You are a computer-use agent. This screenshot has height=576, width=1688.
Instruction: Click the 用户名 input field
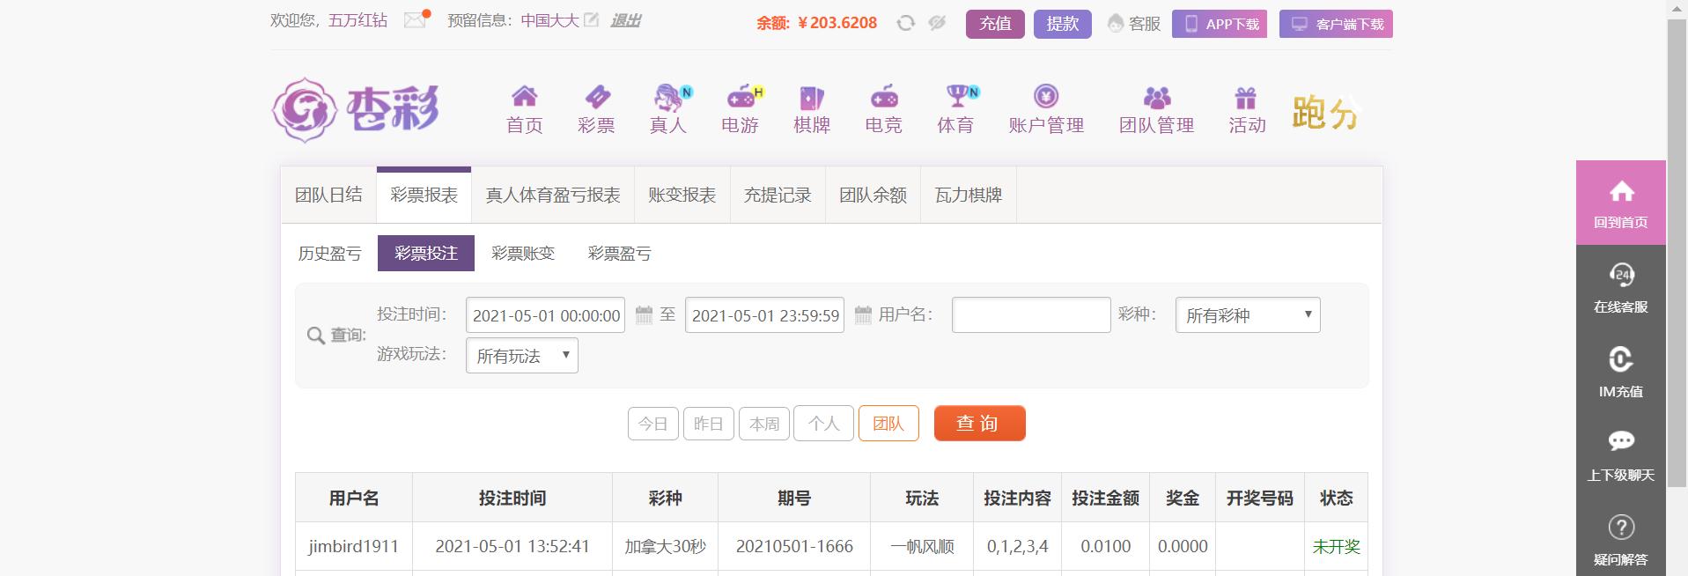[x=1031, y=315]
